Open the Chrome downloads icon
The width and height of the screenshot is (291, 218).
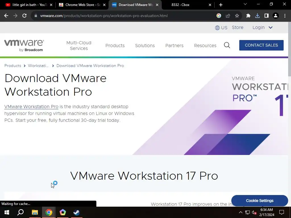(257, 16)
